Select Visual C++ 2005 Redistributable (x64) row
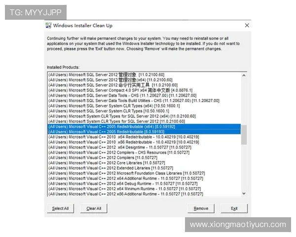Screen dimensions: 296x237 pyautogui.click(x=144, y=126)
